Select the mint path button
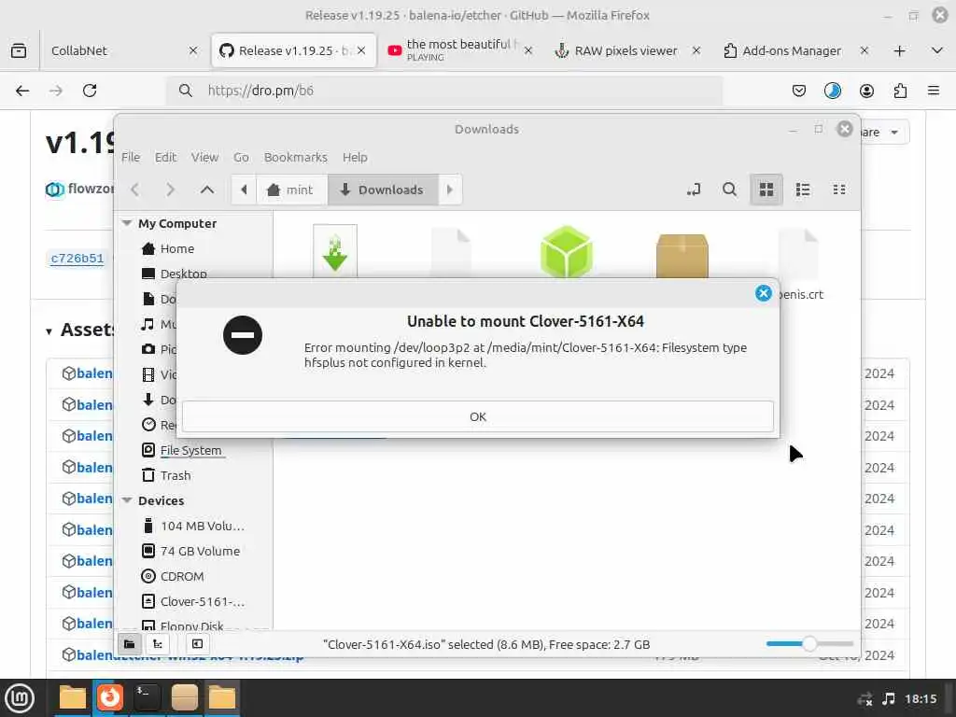 click(291, 190)
